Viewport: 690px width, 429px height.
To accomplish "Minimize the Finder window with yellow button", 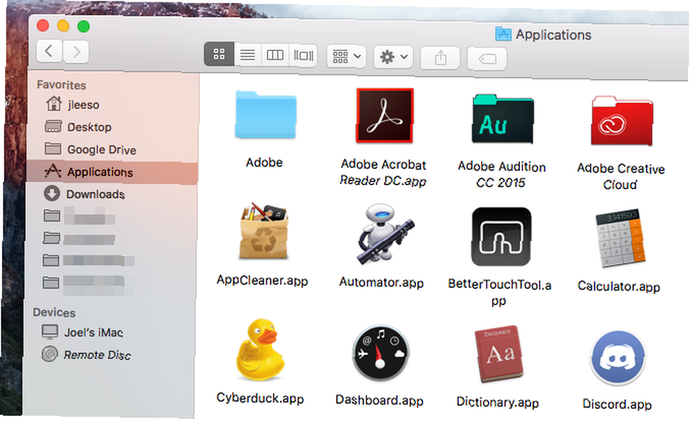I will coord(63,26).
